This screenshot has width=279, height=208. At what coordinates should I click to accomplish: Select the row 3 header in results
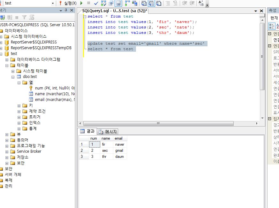[x=84, y=157]
